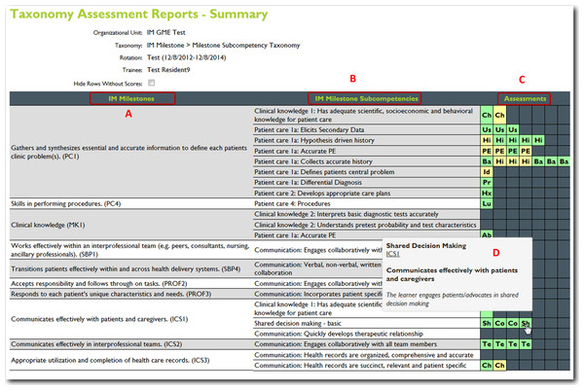Select yellow Hi cell in Hypothesis driven history row
This screenshot has height=390, width=584.
click(x=487, y=140)
